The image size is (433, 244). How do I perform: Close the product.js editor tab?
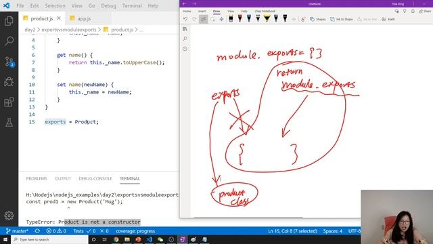click(59, 18)
